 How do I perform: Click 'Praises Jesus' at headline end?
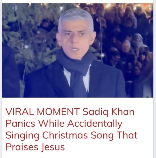coord(35,147)
